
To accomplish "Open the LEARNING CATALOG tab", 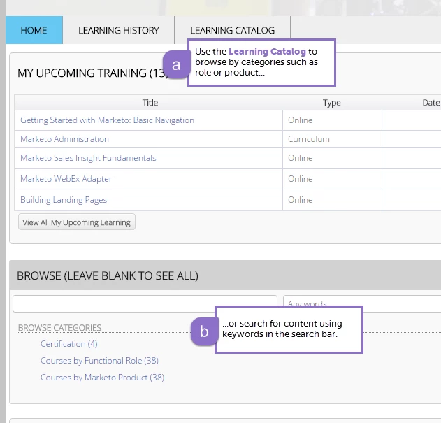I will [x=232, y=30].
